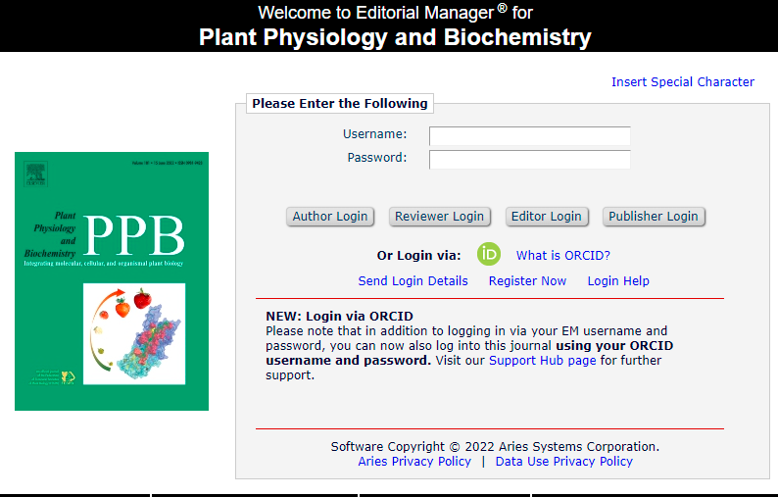The width and height of the screenshot is (778, 497).
Task: Click the Send Login Details link
Action: (x=413, y=281)
